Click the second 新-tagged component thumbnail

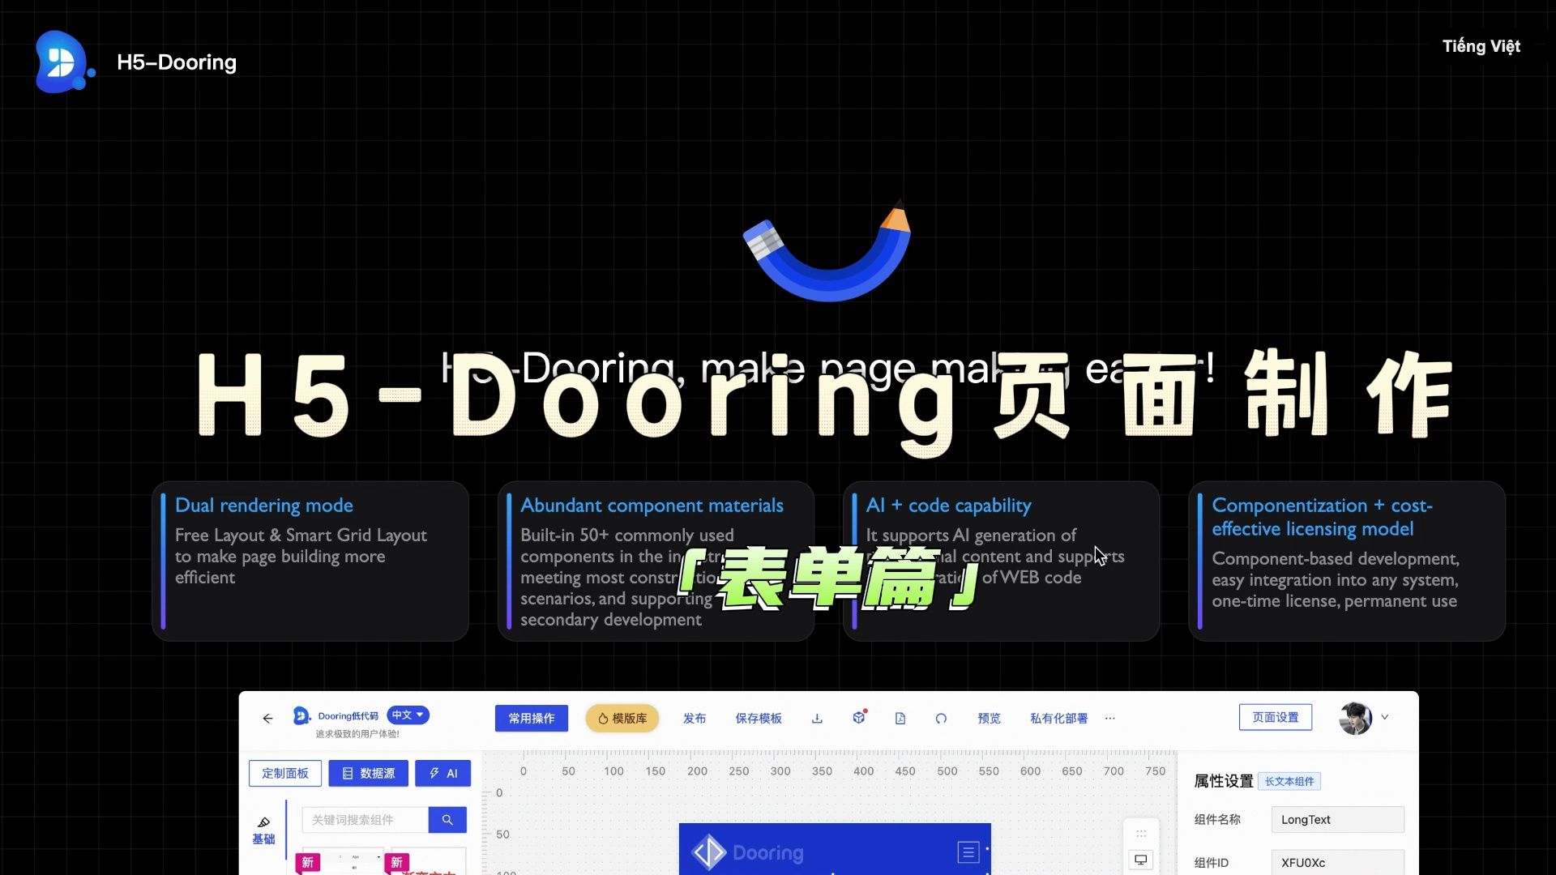(x=428, y=862)
